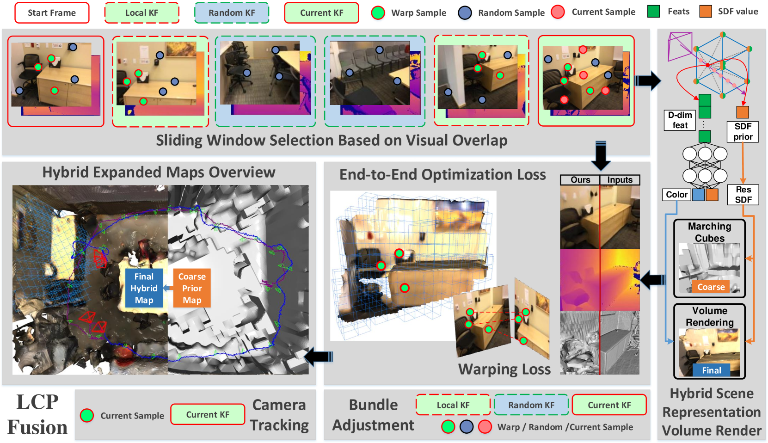Viewport: 768px width, 443px height.
Task: Click the Warp Sample green circle in top legend
Action: pos(378,13)
